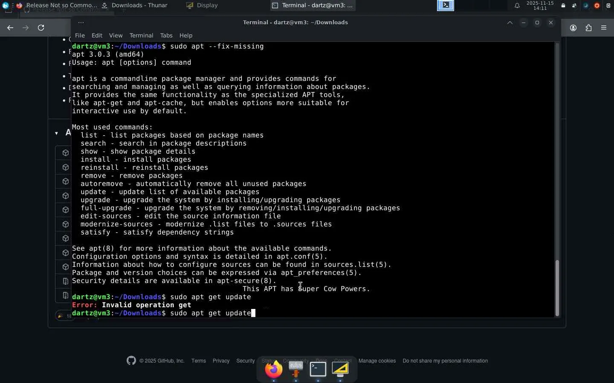The width and height of the screenshot is (614, 383).
Task: Open the Display settings icon in the dock
Action: (340, 369)
